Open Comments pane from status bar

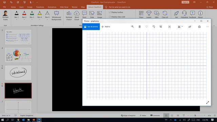coord(155,115)
